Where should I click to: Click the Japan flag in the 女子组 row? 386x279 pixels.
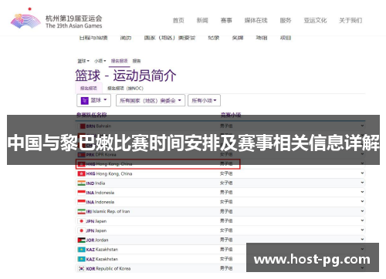pyautogui.click(x=81, y=230)
